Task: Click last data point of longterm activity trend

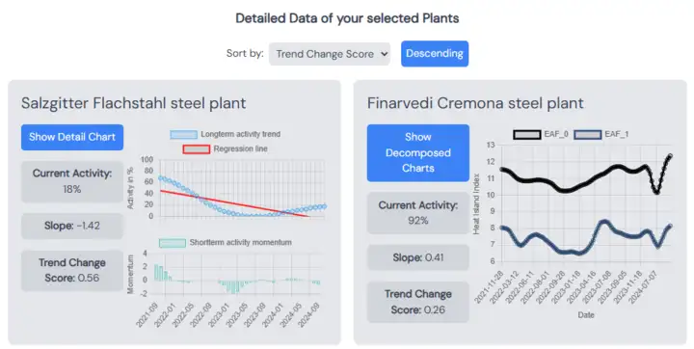Action: pos(325,206)
